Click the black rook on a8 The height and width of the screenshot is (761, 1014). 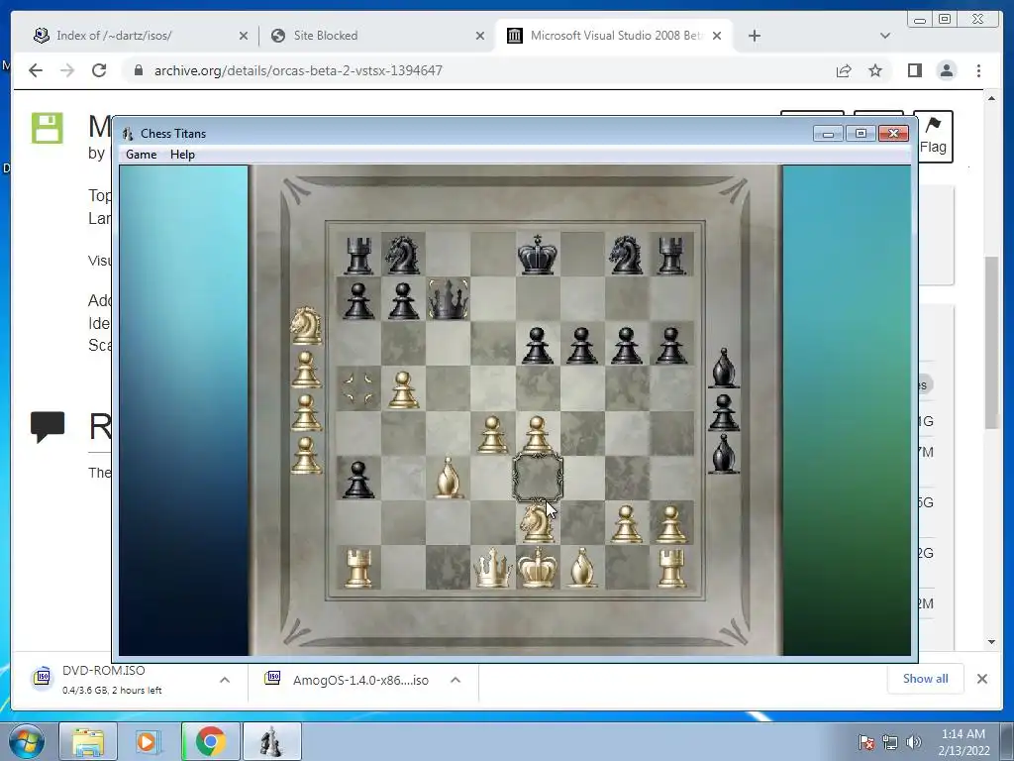358,255
